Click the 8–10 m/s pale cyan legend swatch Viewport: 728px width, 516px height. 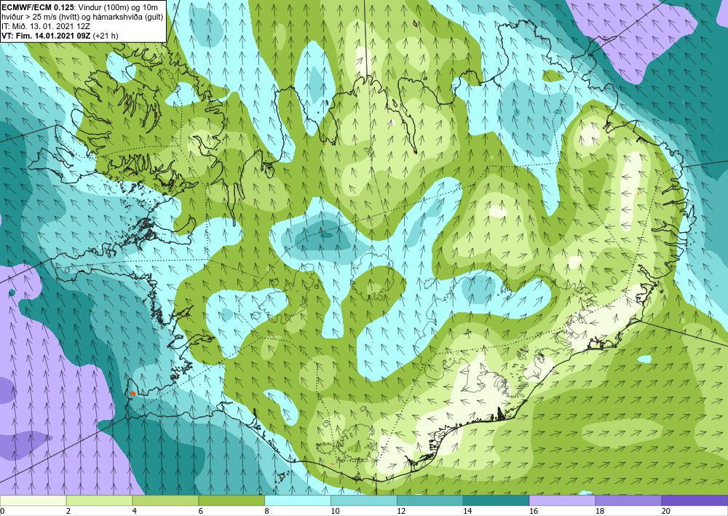(298, 501)
